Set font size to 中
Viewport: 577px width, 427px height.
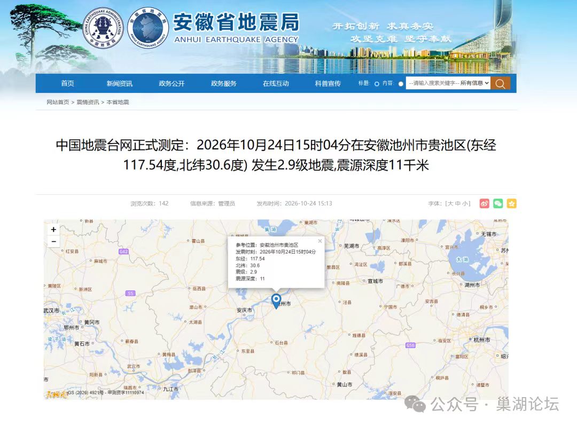pyautogui.click(x=458, y=203)
